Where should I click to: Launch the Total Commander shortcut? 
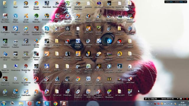click(x=47, y=68)
